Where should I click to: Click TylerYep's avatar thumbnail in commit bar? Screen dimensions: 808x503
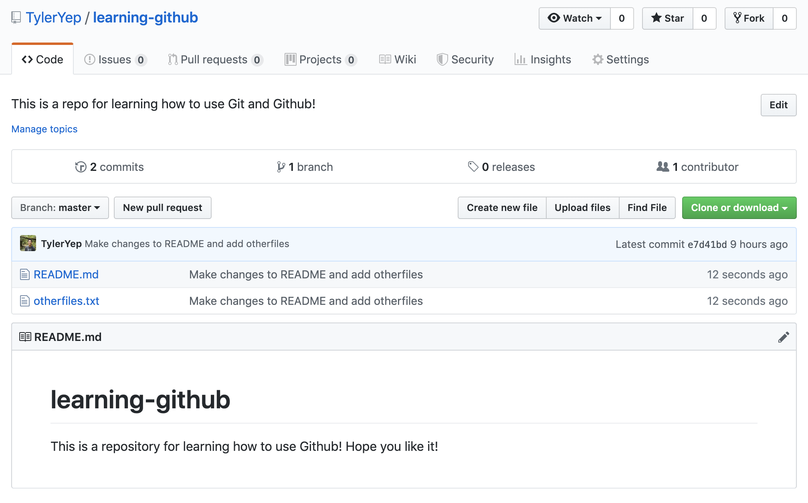pos(28,243)
